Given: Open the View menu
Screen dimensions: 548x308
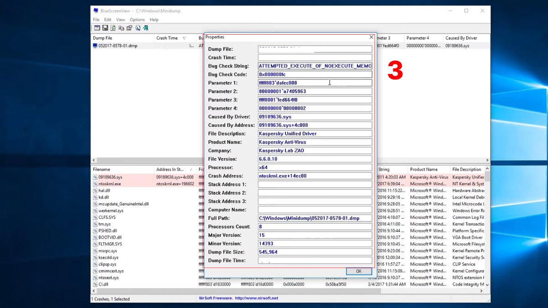Looking at the screenshot, I should coord(121,20).
